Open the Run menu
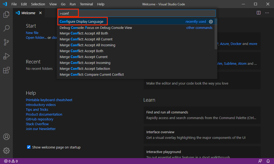The height and width of the screenshot is (164, 274). point(73,4)
